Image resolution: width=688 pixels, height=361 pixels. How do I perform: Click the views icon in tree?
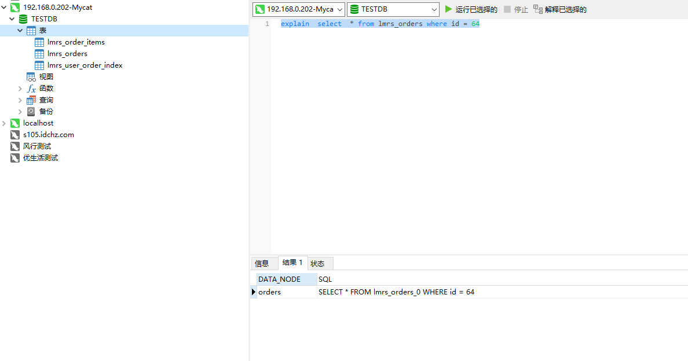pos(31,77)
